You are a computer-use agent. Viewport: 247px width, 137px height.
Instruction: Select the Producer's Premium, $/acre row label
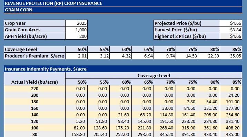pos(34,56)
